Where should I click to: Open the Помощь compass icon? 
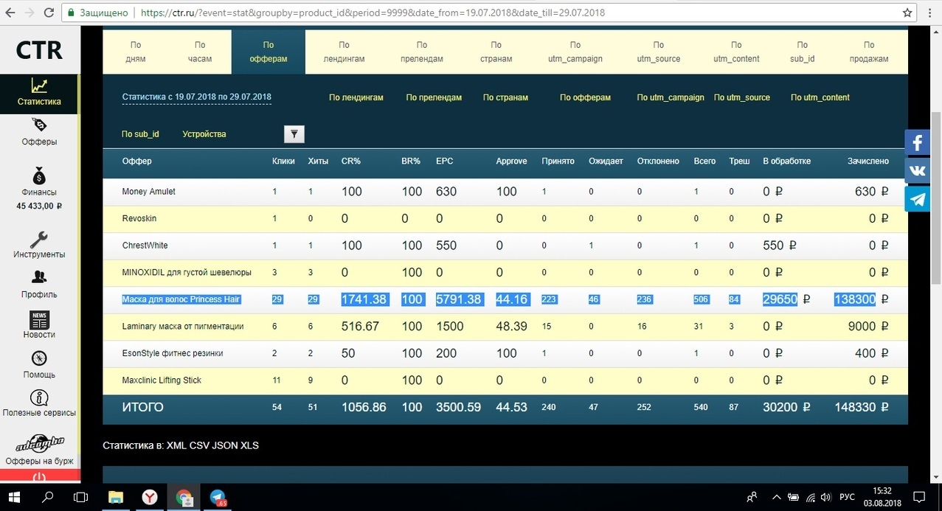[x=39, y=358]
